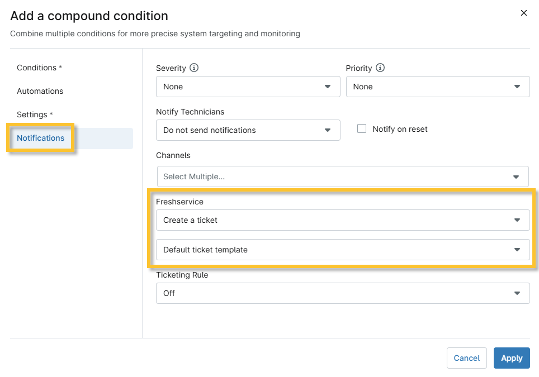This screenshot has height=377, width=539.
Task: Open the Automations section
Action: click(40, 91)
